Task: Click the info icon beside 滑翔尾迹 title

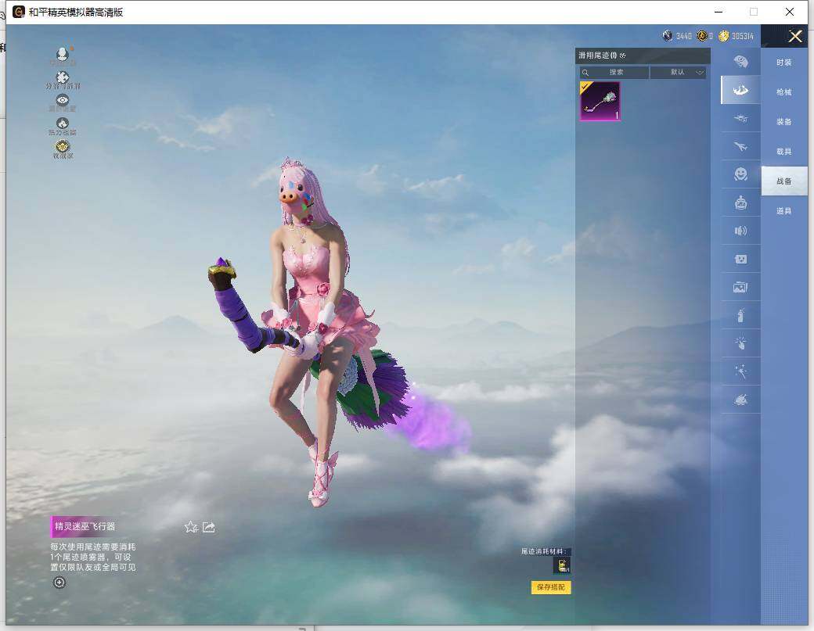Action: click(623, 56)
